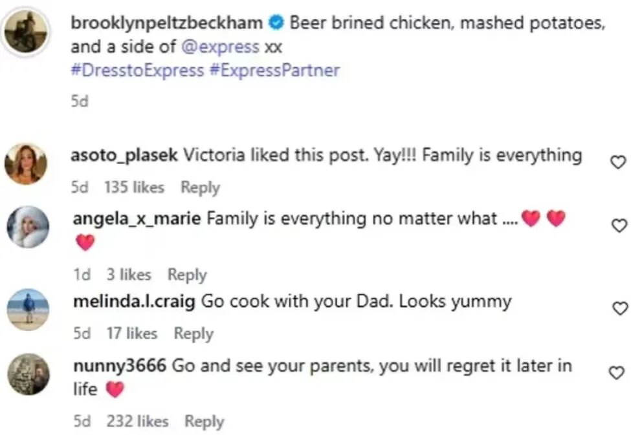631x435 pixels.
Task: Reply to asoto_plasek's comment
Action: (x=200, y=187)
